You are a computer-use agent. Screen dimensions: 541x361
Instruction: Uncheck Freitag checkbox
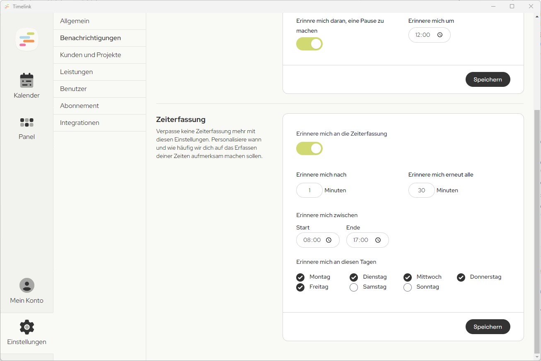(x=300, y=287)
